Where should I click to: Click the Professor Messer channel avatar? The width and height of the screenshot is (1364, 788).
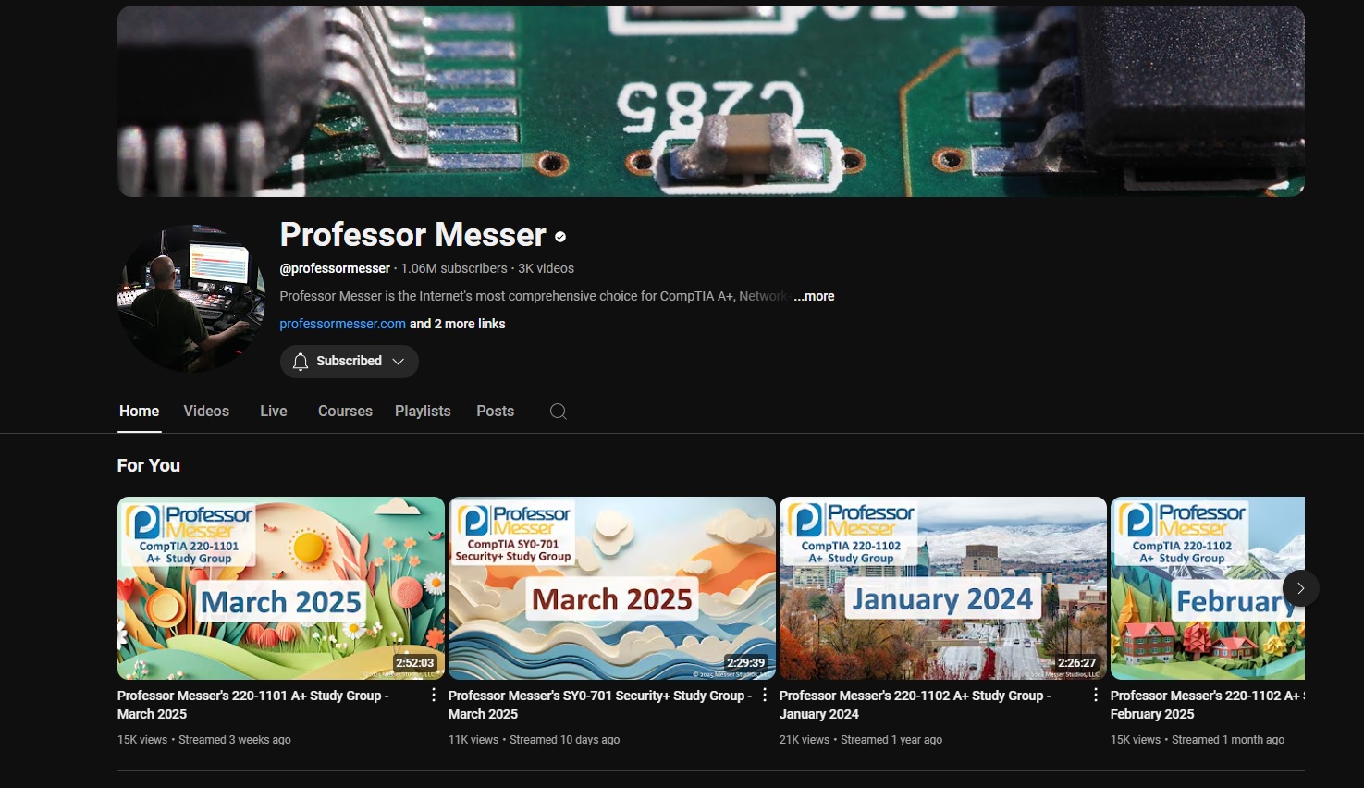click(191, 298)
